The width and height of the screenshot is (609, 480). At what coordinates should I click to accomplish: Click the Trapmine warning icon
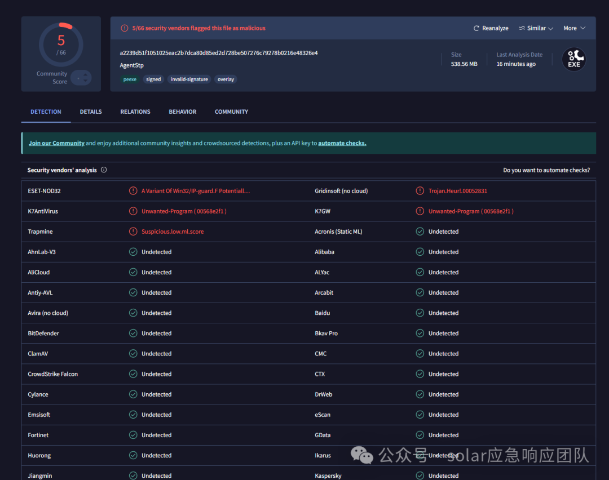tap(133, 232)
